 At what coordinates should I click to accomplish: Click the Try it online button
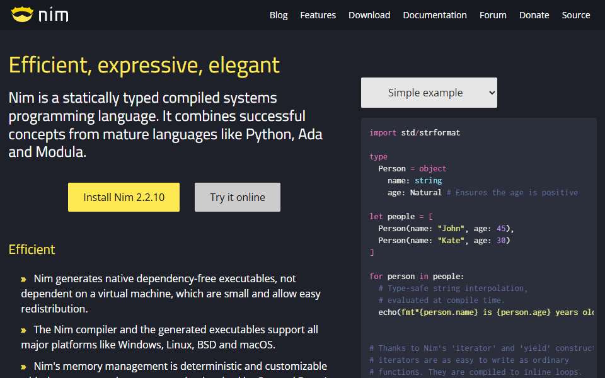(x=238, y=197)
